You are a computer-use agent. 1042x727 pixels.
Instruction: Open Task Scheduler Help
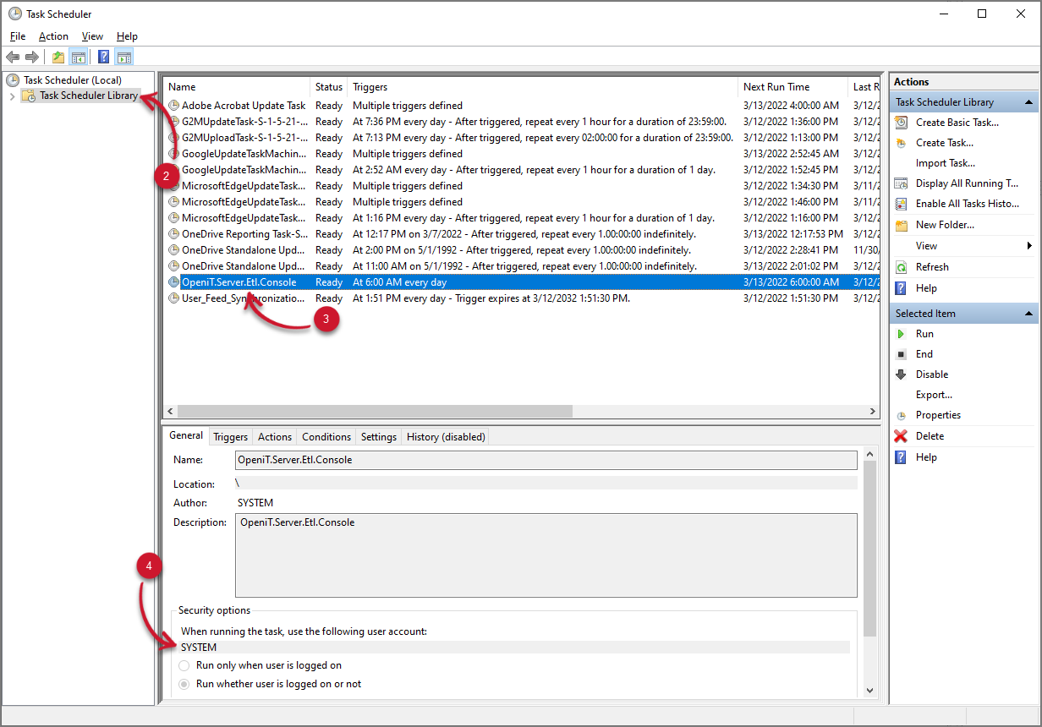926,287
